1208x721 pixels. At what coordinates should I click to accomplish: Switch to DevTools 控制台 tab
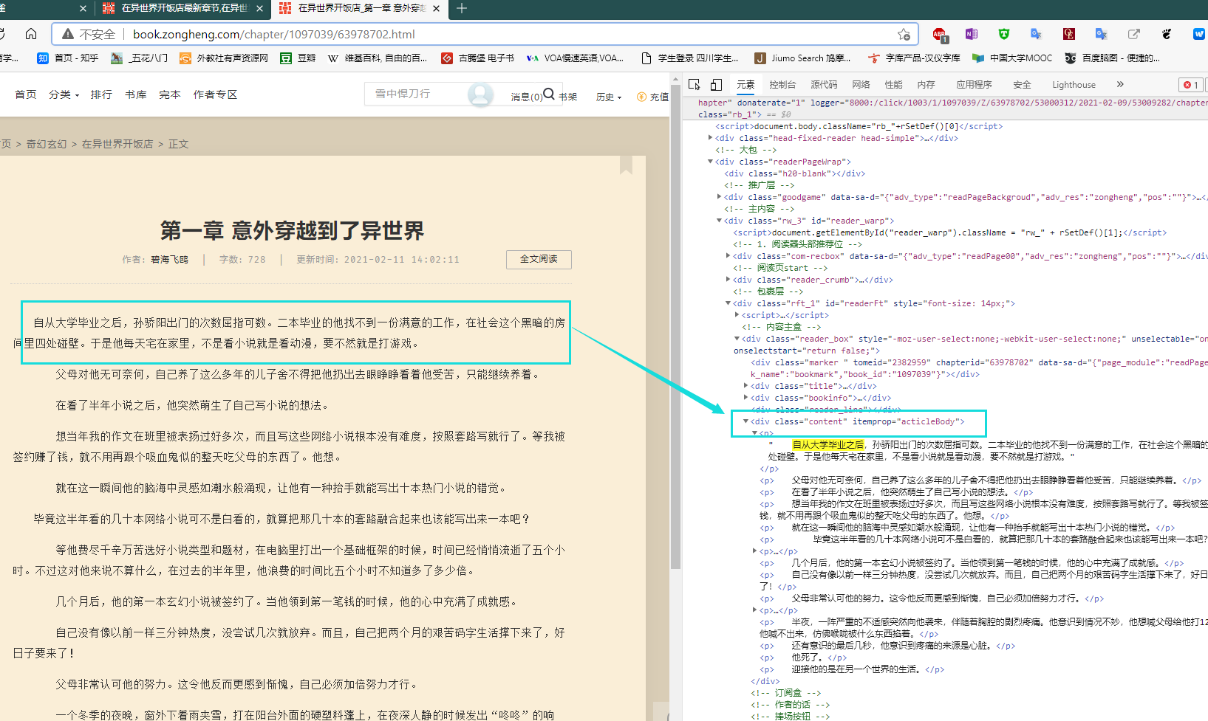pos(782,84)
